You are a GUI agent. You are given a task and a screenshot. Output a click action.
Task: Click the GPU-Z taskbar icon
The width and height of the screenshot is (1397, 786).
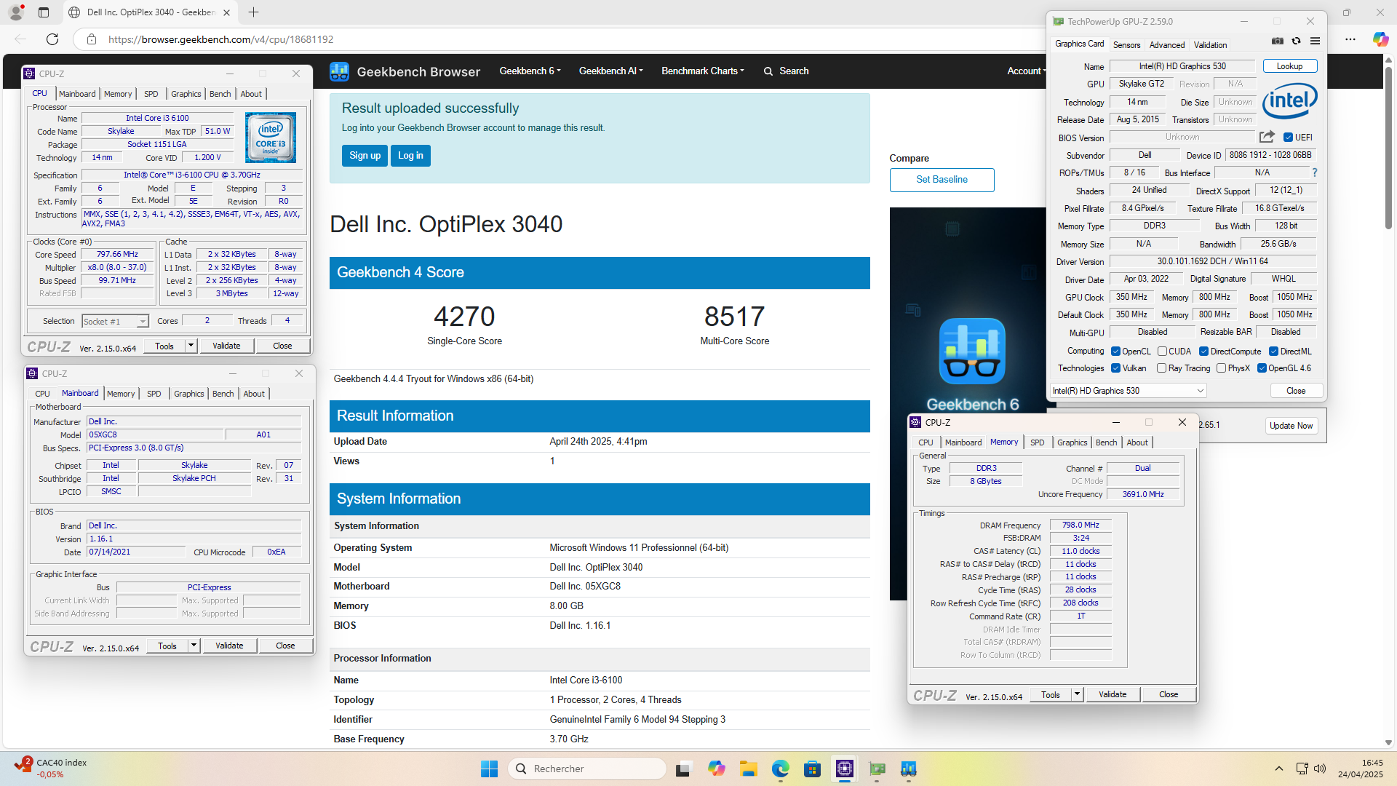click(877, 769)
